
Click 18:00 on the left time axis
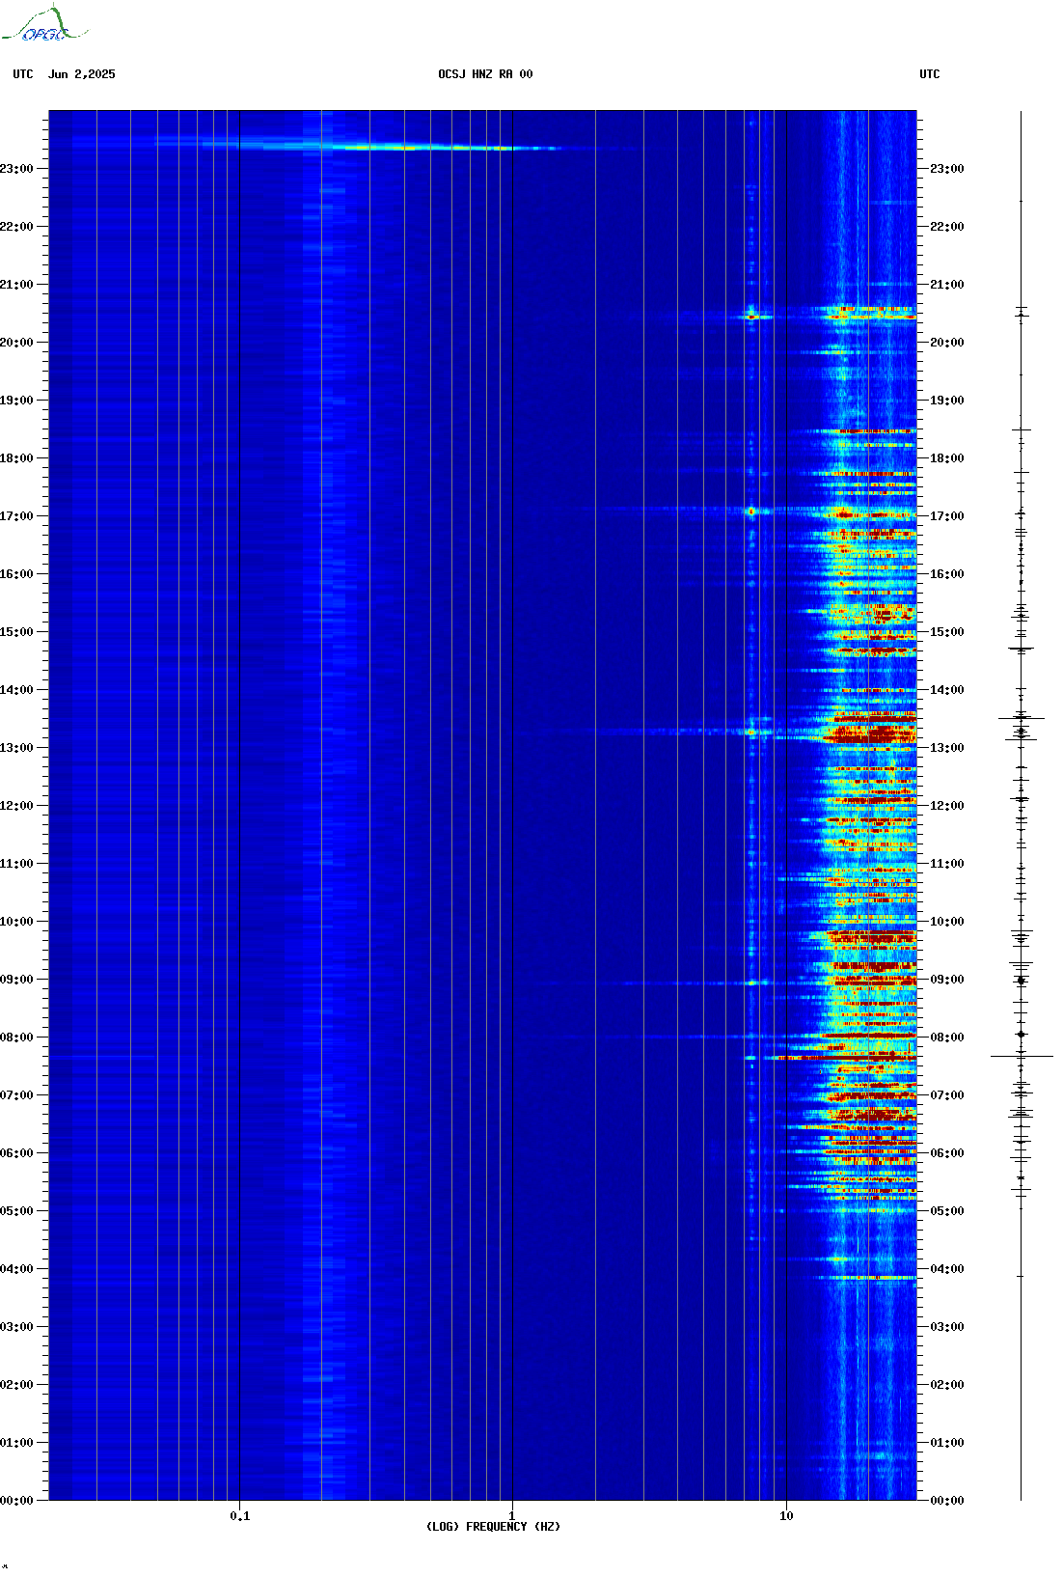16,458
